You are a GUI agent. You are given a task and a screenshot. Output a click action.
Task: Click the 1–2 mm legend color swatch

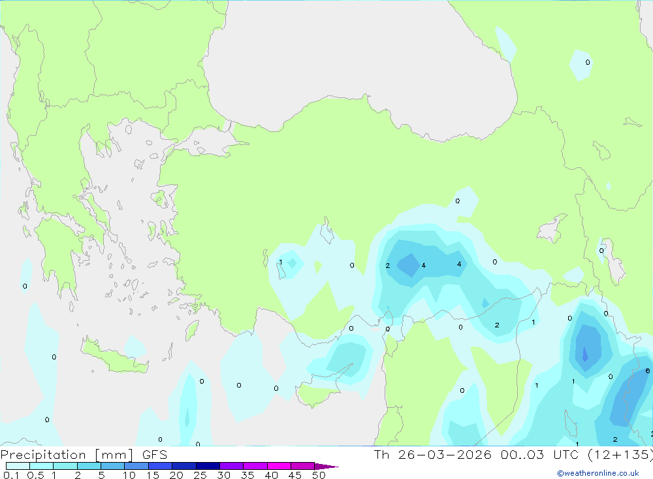(65, 466)
